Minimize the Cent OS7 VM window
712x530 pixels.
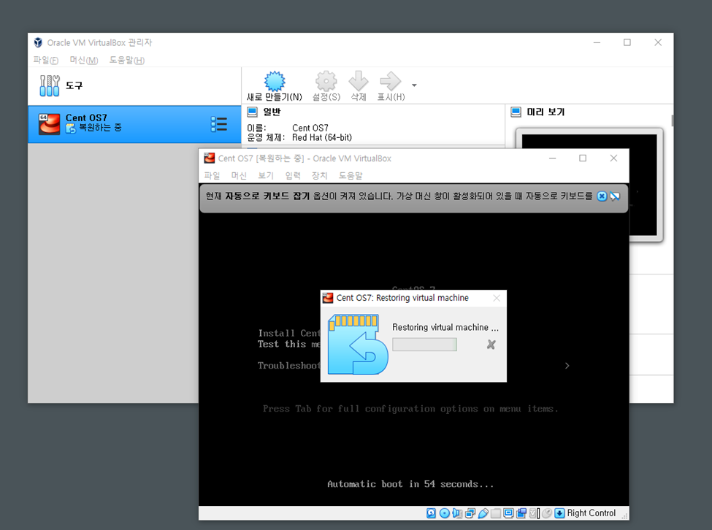click(x=553, y=158)
